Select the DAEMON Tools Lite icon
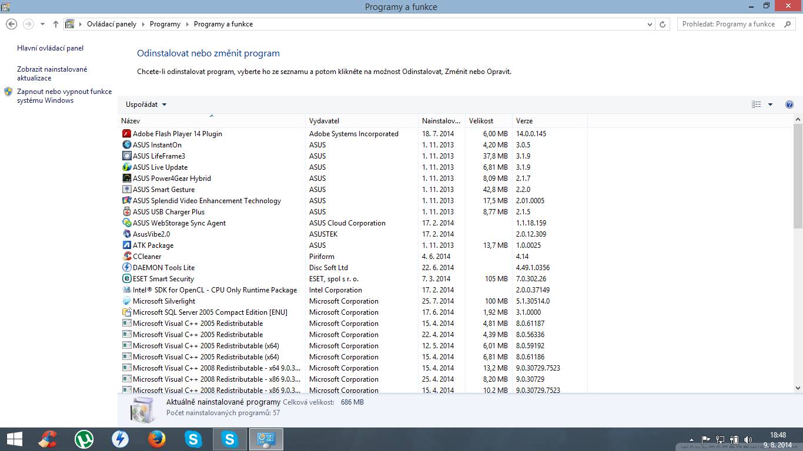 pyautogui.click(x=126, y=268)
